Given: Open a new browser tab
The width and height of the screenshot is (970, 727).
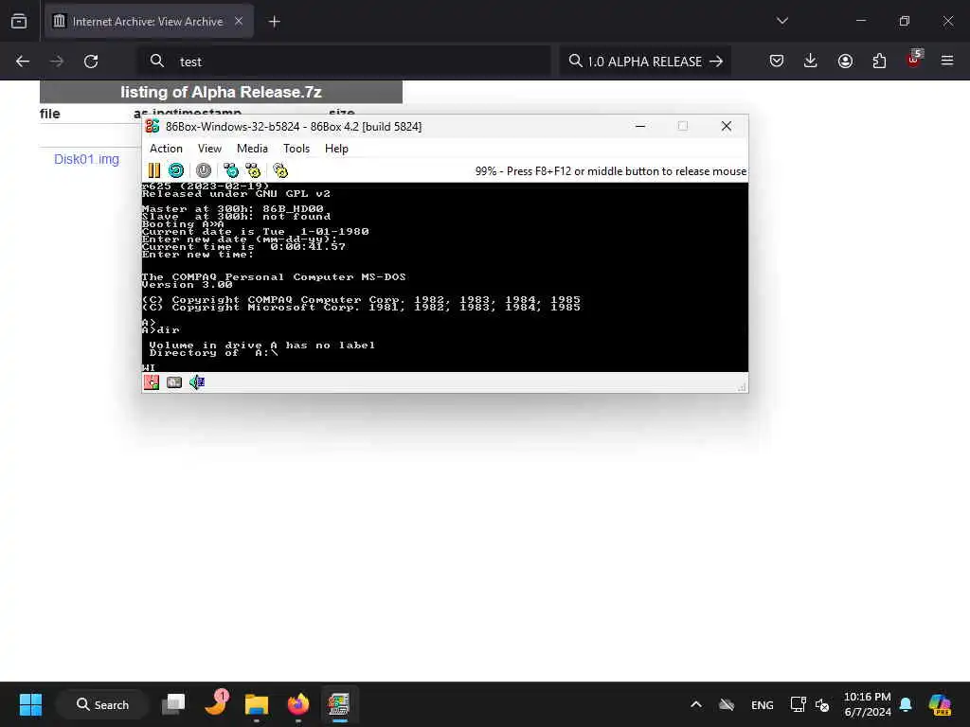Looking at the screenshot, I should click(x=275, y=22).
